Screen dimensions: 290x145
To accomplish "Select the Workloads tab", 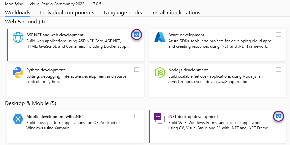I will [x=18, y=13].
